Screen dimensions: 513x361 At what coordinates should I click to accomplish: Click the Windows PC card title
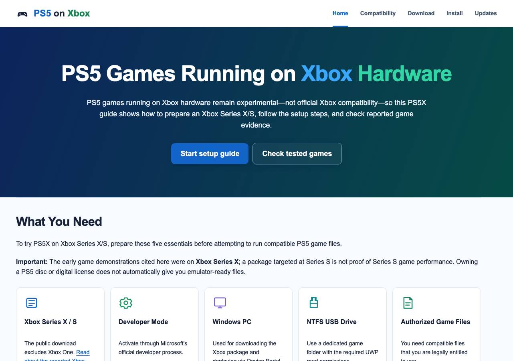[x=232, y=322]
